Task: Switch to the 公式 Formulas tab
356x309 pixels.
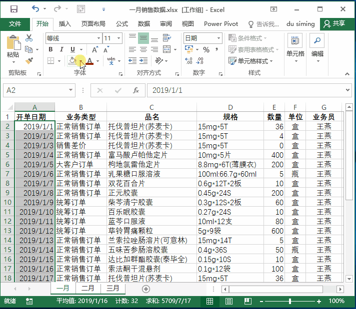Action: point(122,24)
